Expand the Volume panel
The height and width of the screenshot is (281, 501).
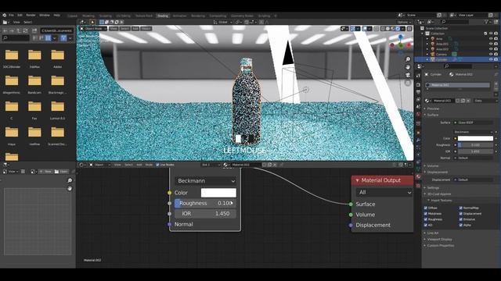[x=433, y=165]
